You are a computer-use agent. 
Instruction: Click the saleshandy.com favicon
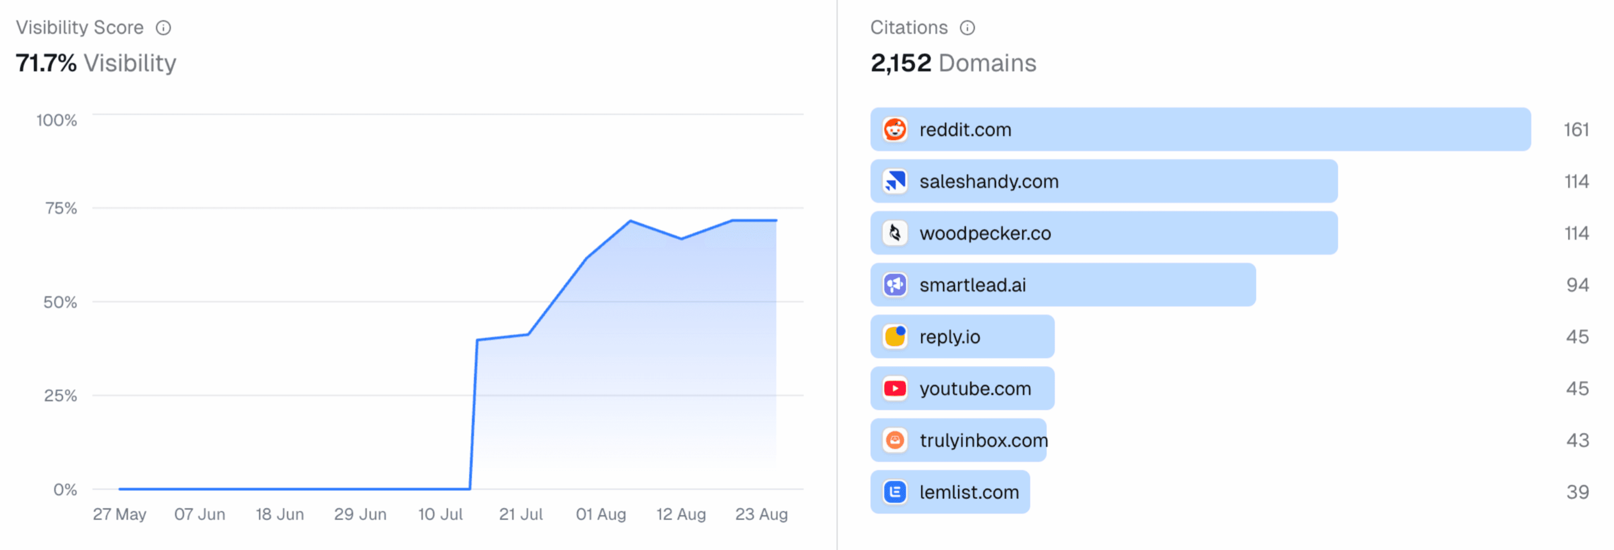click(895, 181)
